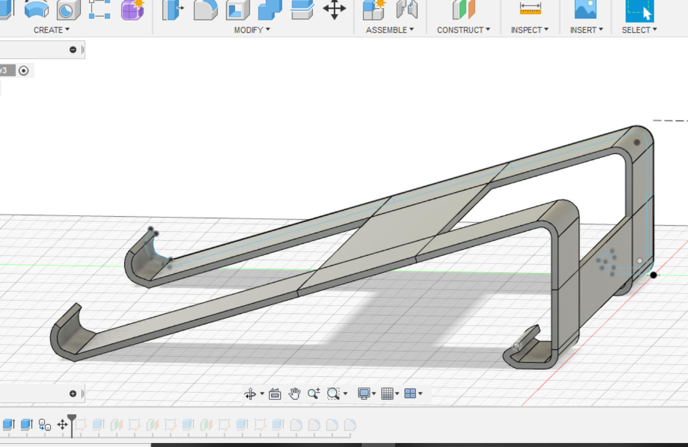Open the MODIFY dropdown menu

(x=252, y=30)
